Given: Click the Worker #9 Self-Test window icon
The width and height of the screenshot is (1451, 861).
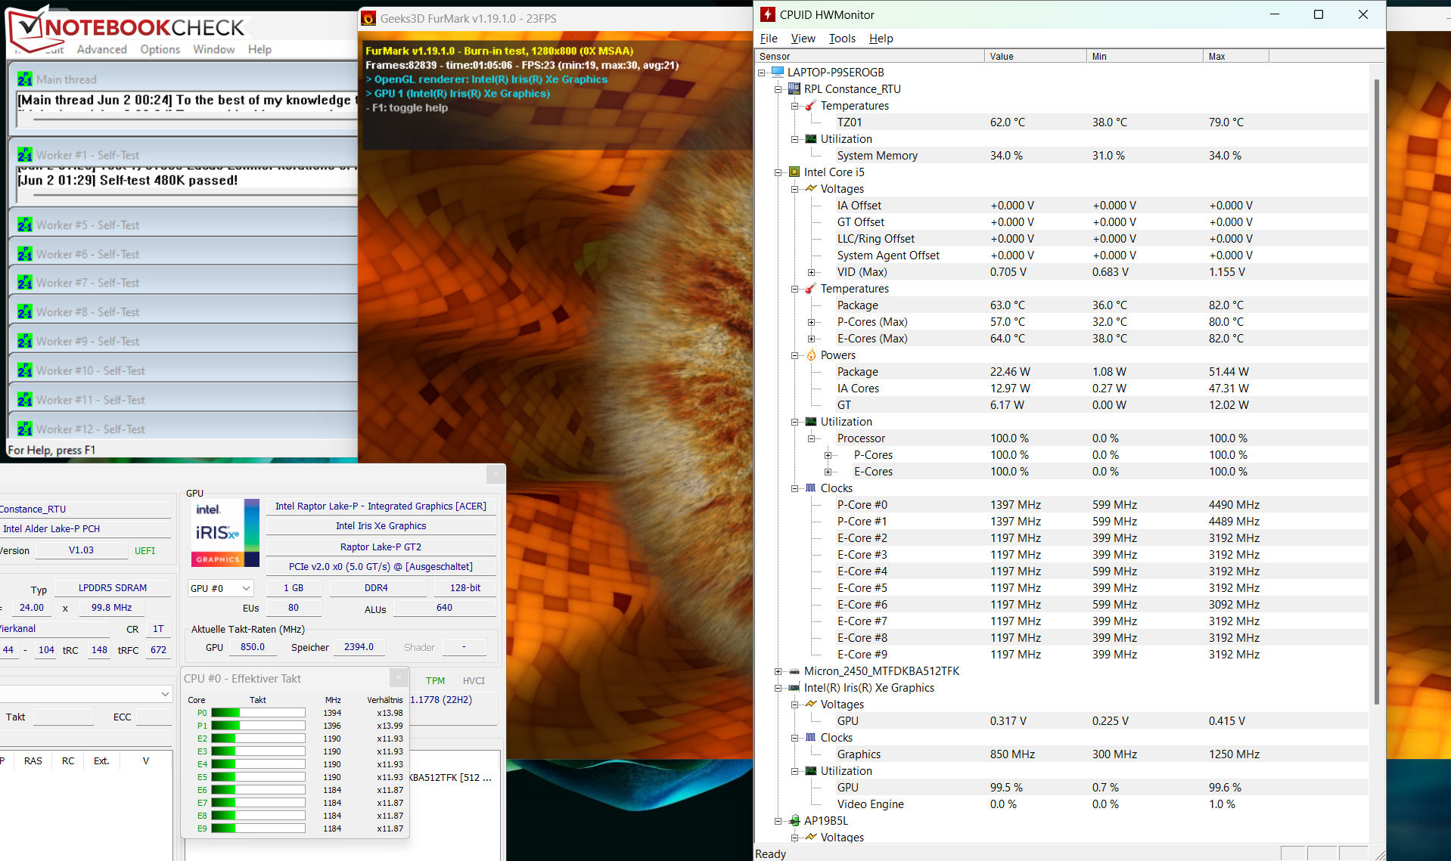Looking at the screenshot, I should click(25, 341).
